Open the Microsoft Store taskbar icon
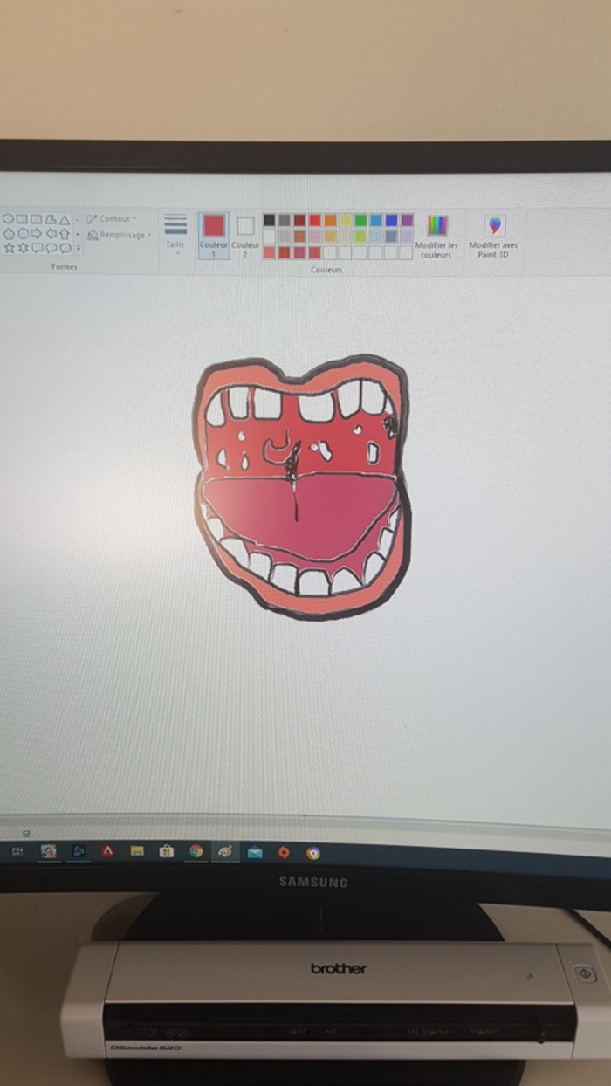Viewport: 611px width, 1086px height. tap(167, 851)
